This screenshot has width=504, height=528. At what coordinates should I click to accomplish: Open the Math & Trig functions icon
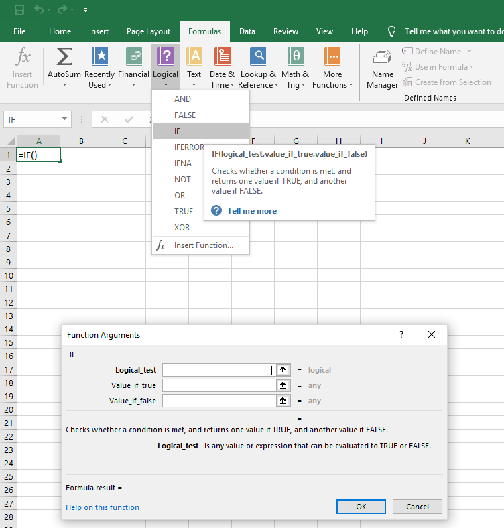coord(295,57)
